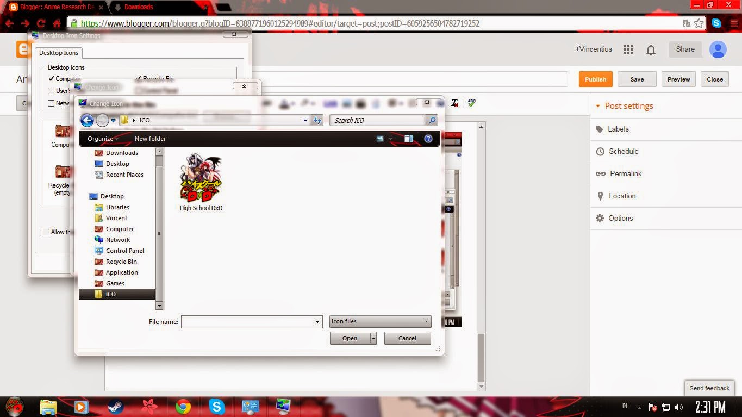The width and height of the screenshot is (742, 417).
Task: Click the Blogger Close button
Action: 715,79
